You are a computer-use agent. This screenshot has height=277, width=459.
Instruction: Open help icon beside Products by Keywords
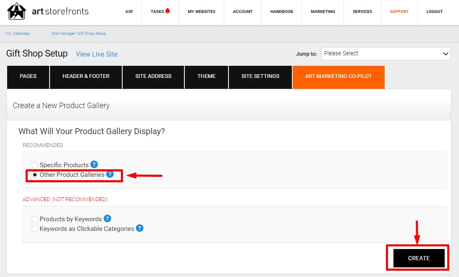[107, 218]
